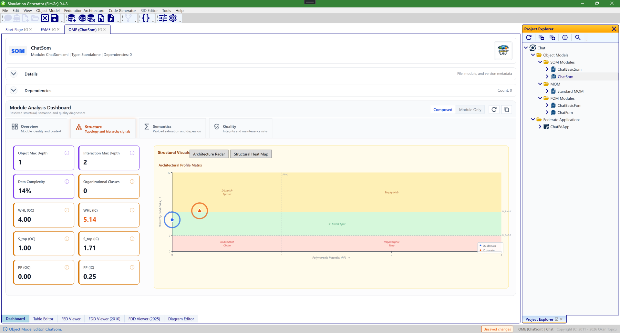Screen dimensions: 620x333
Task: Open the Overview dashboard tab
Action: pos(36,128)
